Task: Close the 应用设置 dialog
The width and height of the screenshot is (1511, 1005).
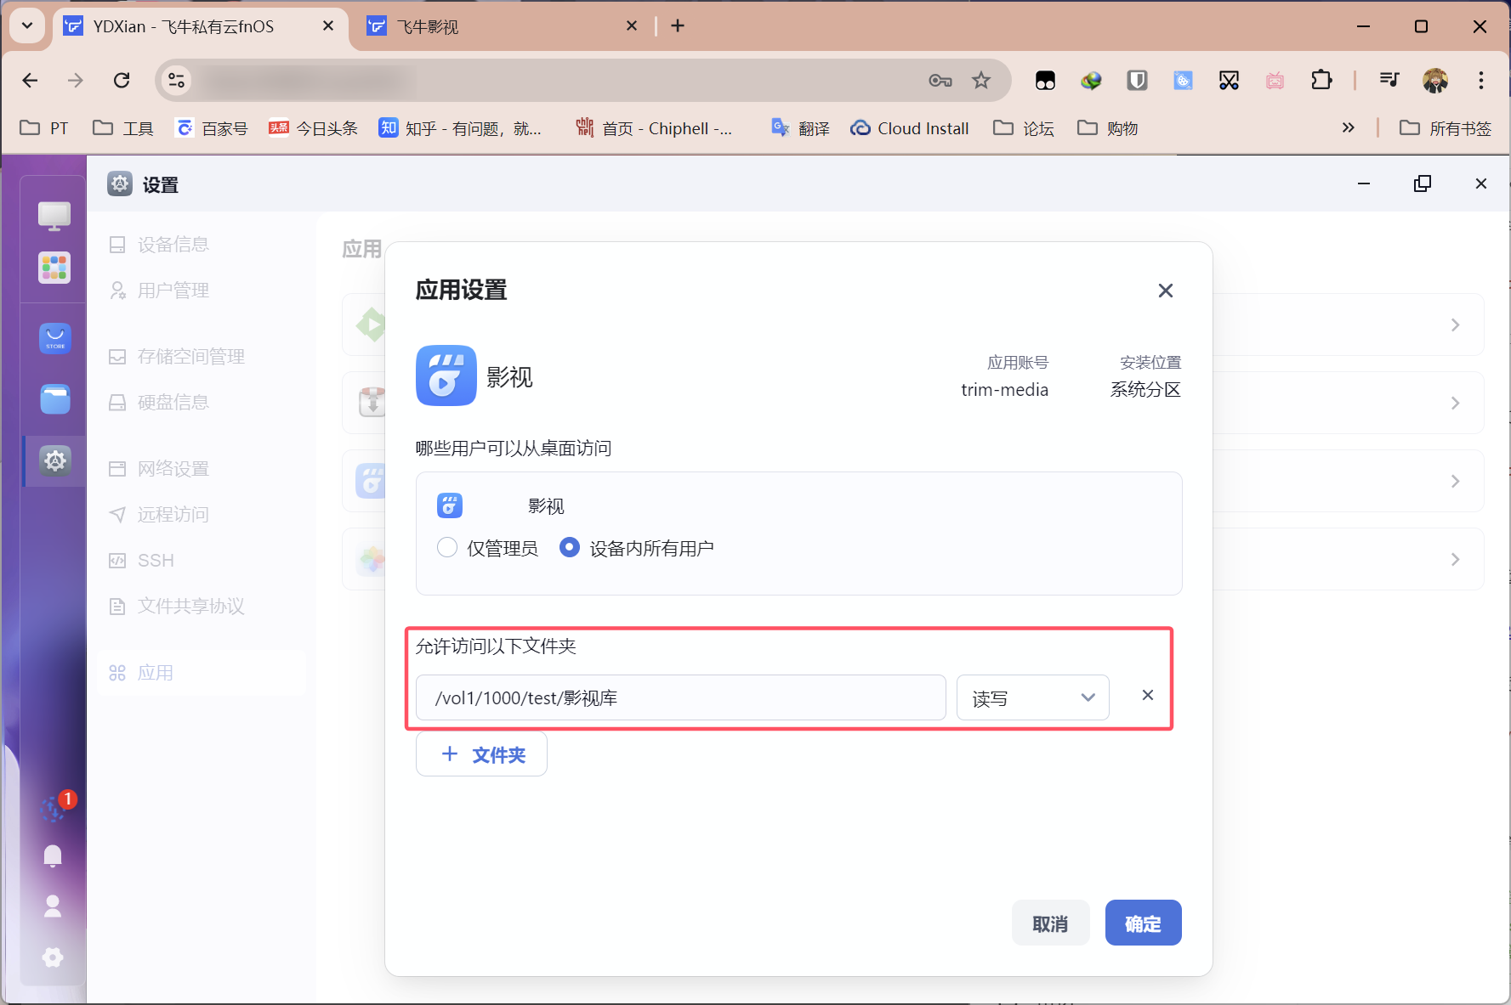Action: 1166,291
